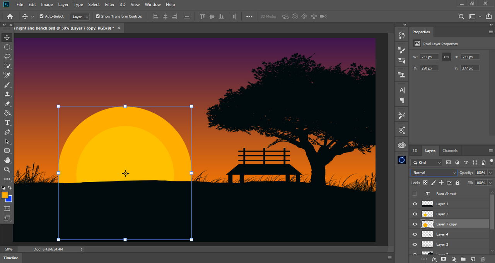The height and width of the screenshot is (263, 495).
Task: Uncheck Show Transform Controls
Action: coord(98,16)
